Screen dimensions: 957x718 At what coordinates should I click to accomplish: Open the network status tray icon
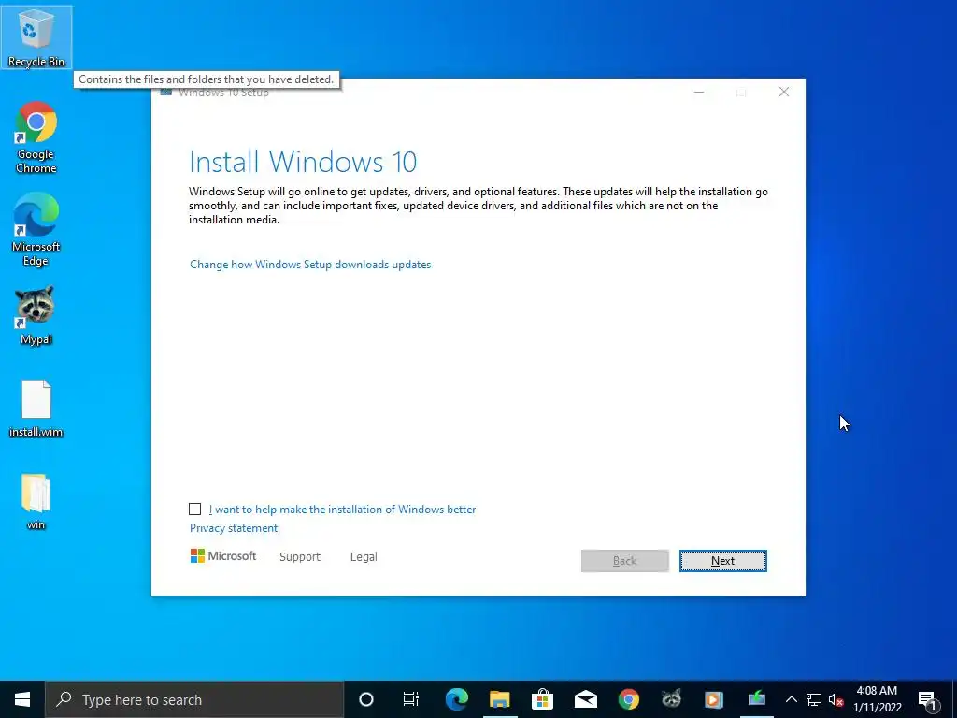click(814, 699)
